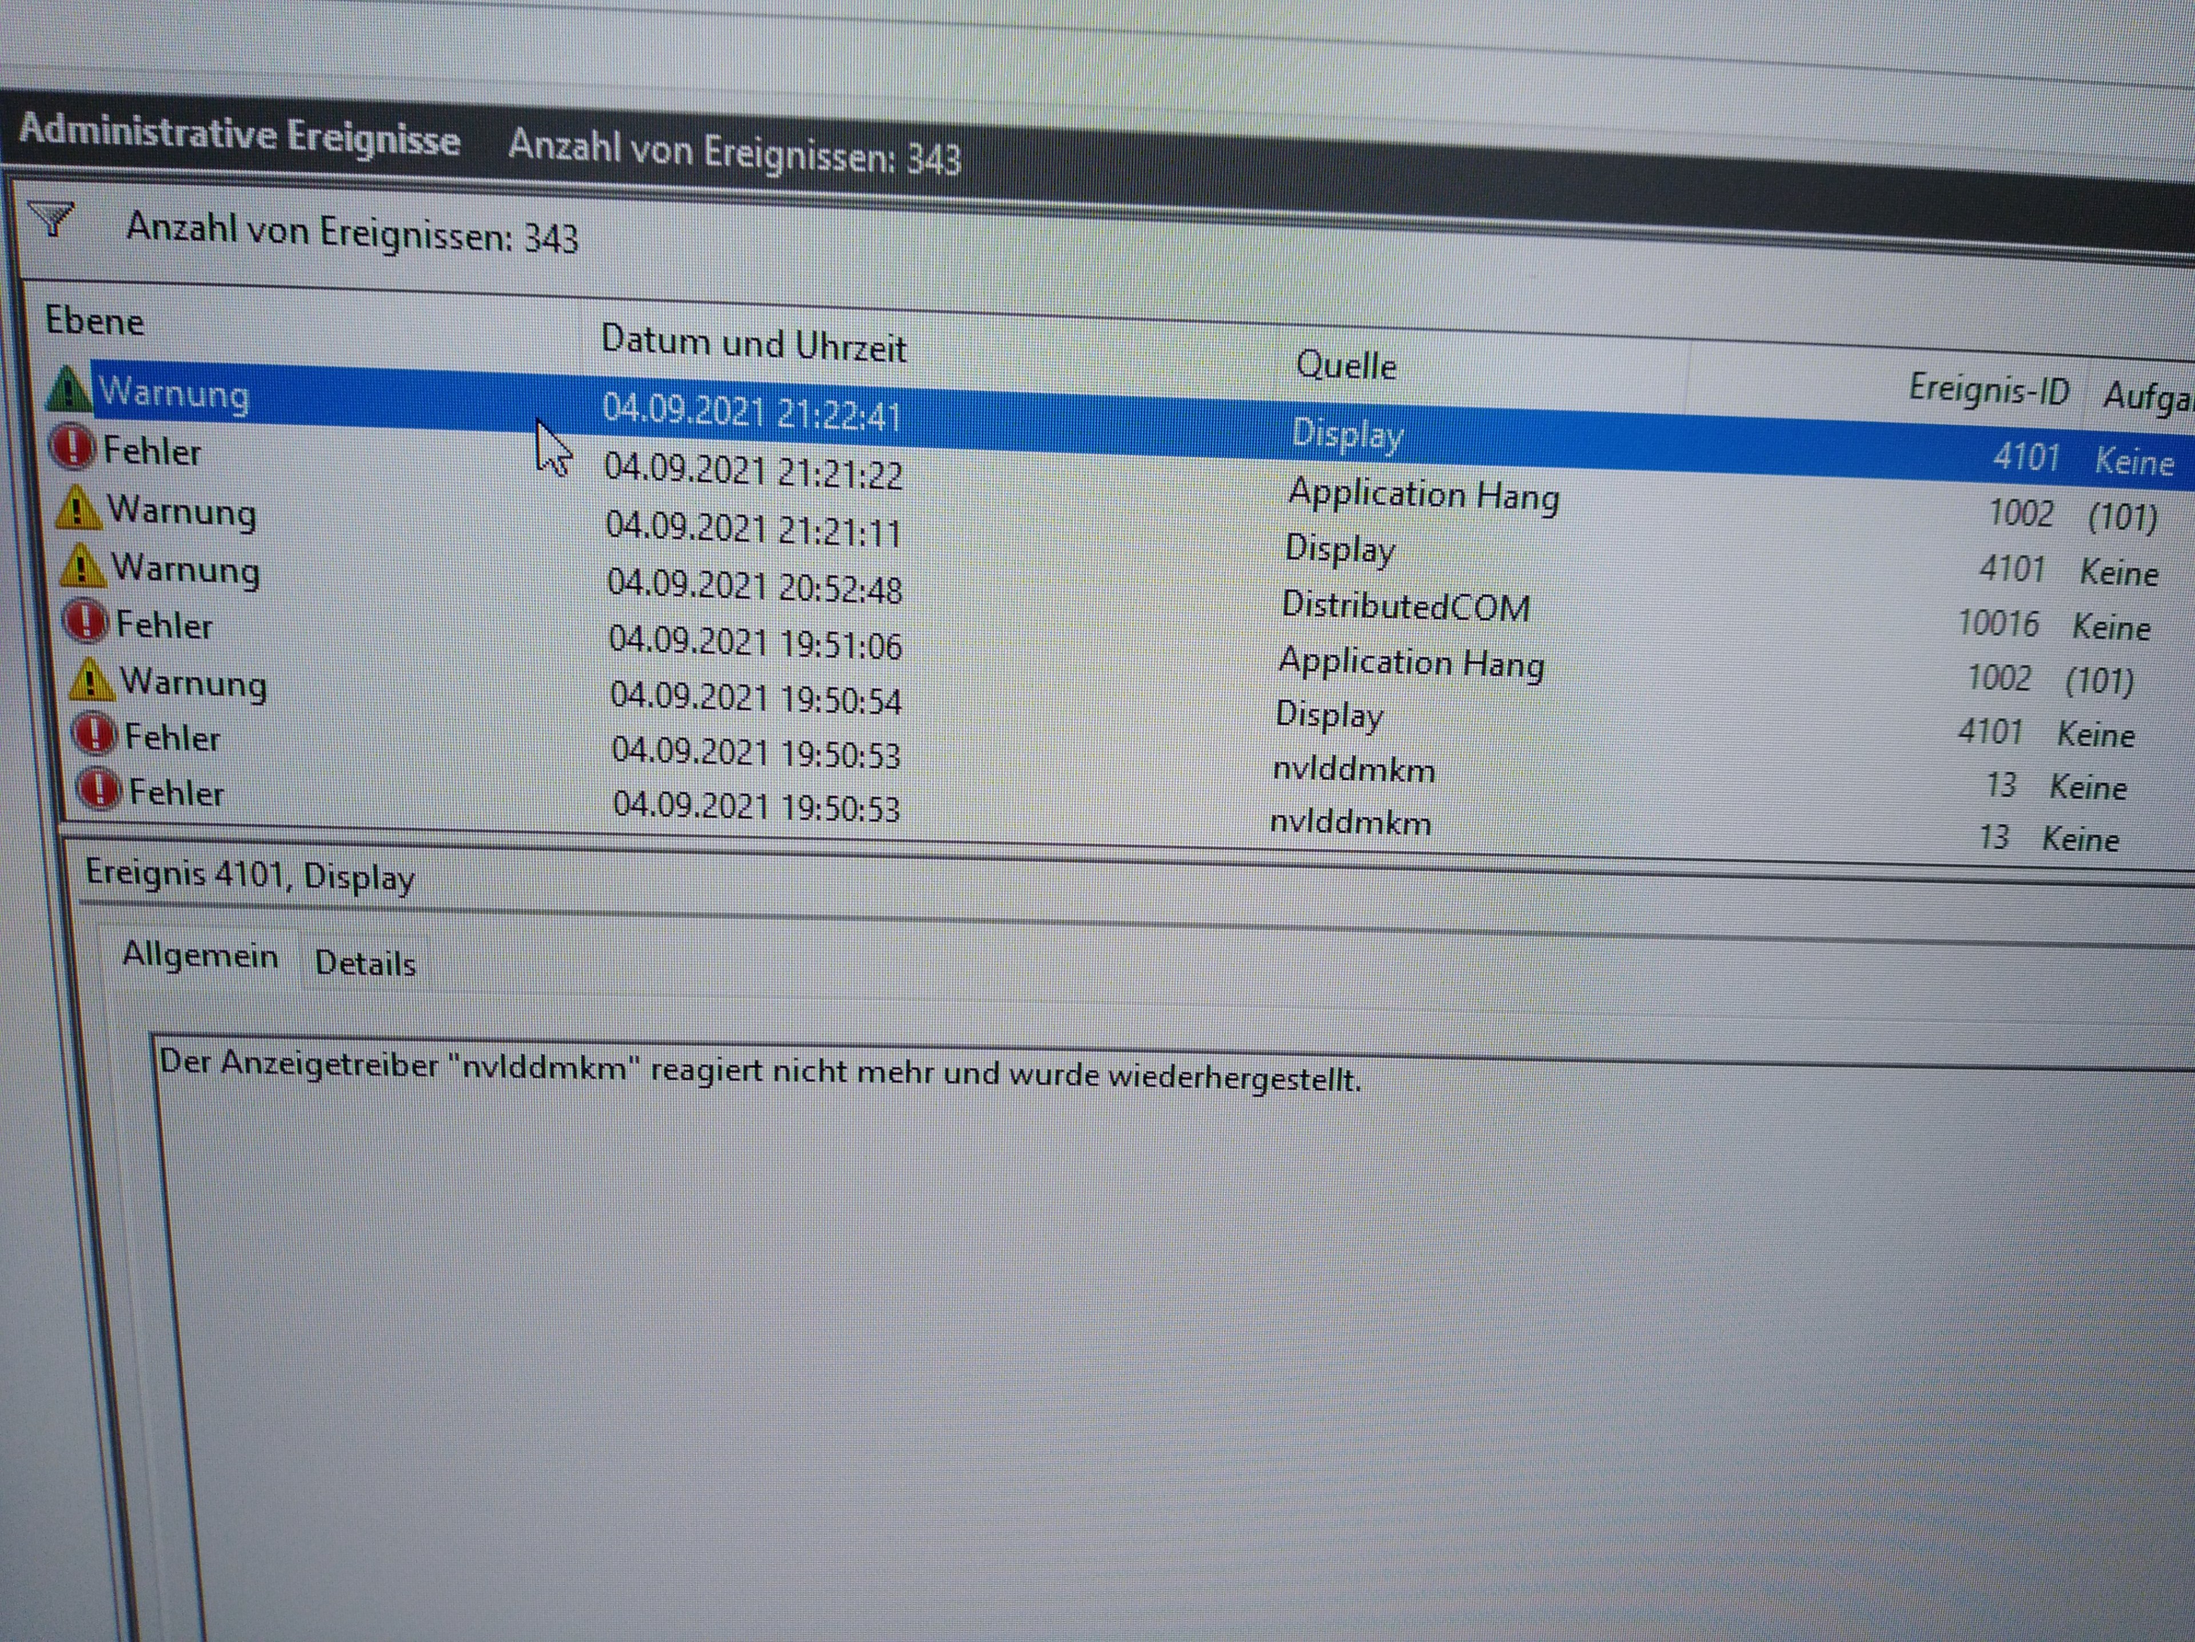Select the Allgemein tab
Viewport: 2195px width, 1642px height.
click(x=199, y=956)
